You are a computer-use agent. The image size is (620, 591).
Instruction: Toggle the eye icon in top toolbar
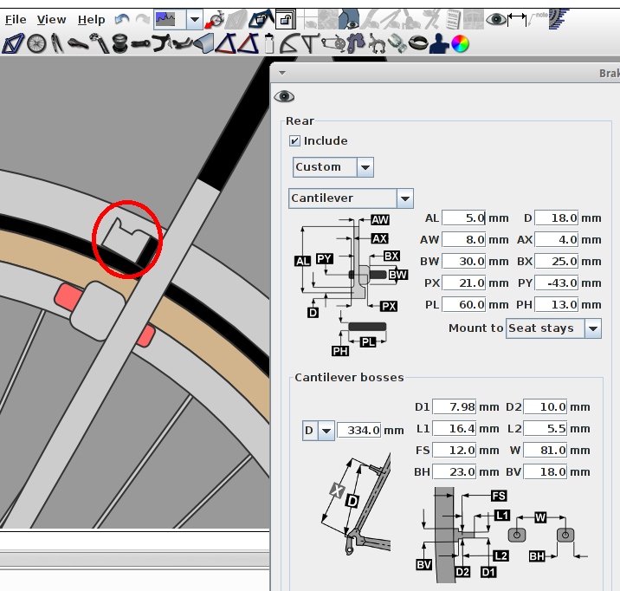(496, 18)
